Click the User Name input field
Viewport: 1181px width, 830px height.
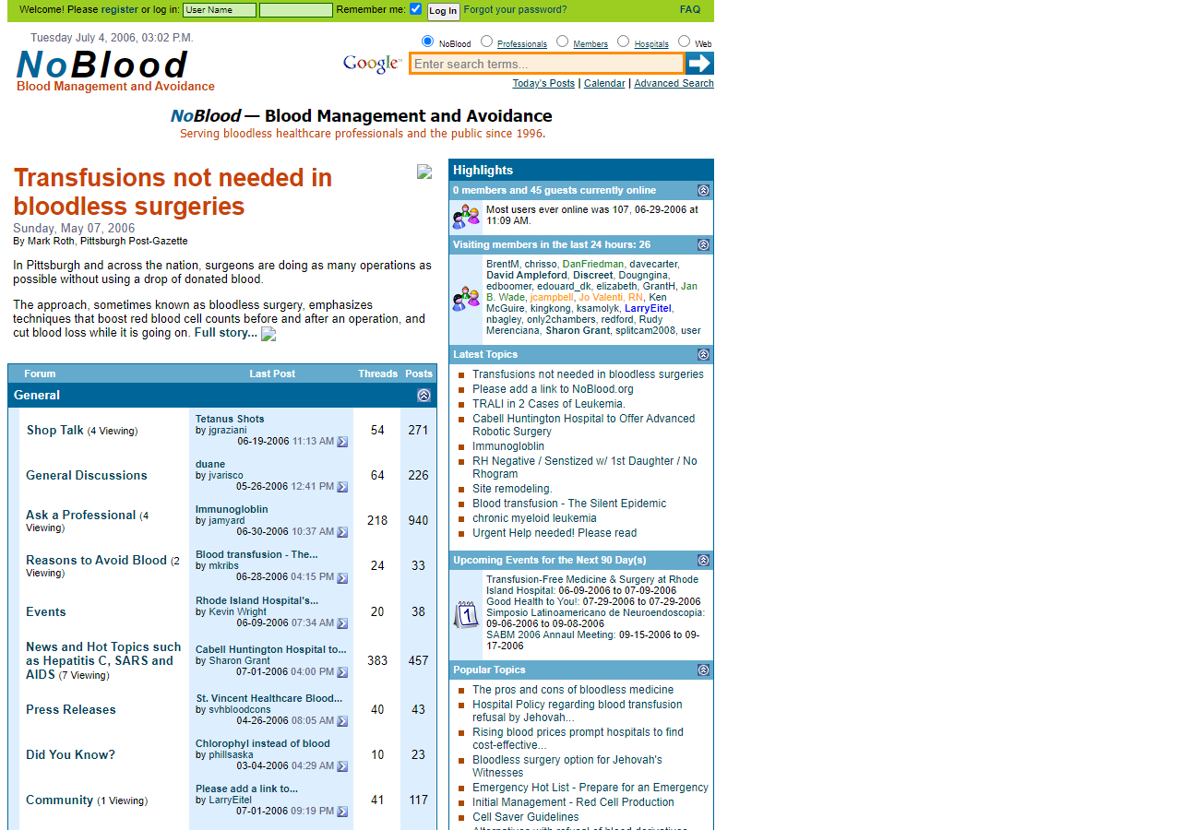(220, 10)
